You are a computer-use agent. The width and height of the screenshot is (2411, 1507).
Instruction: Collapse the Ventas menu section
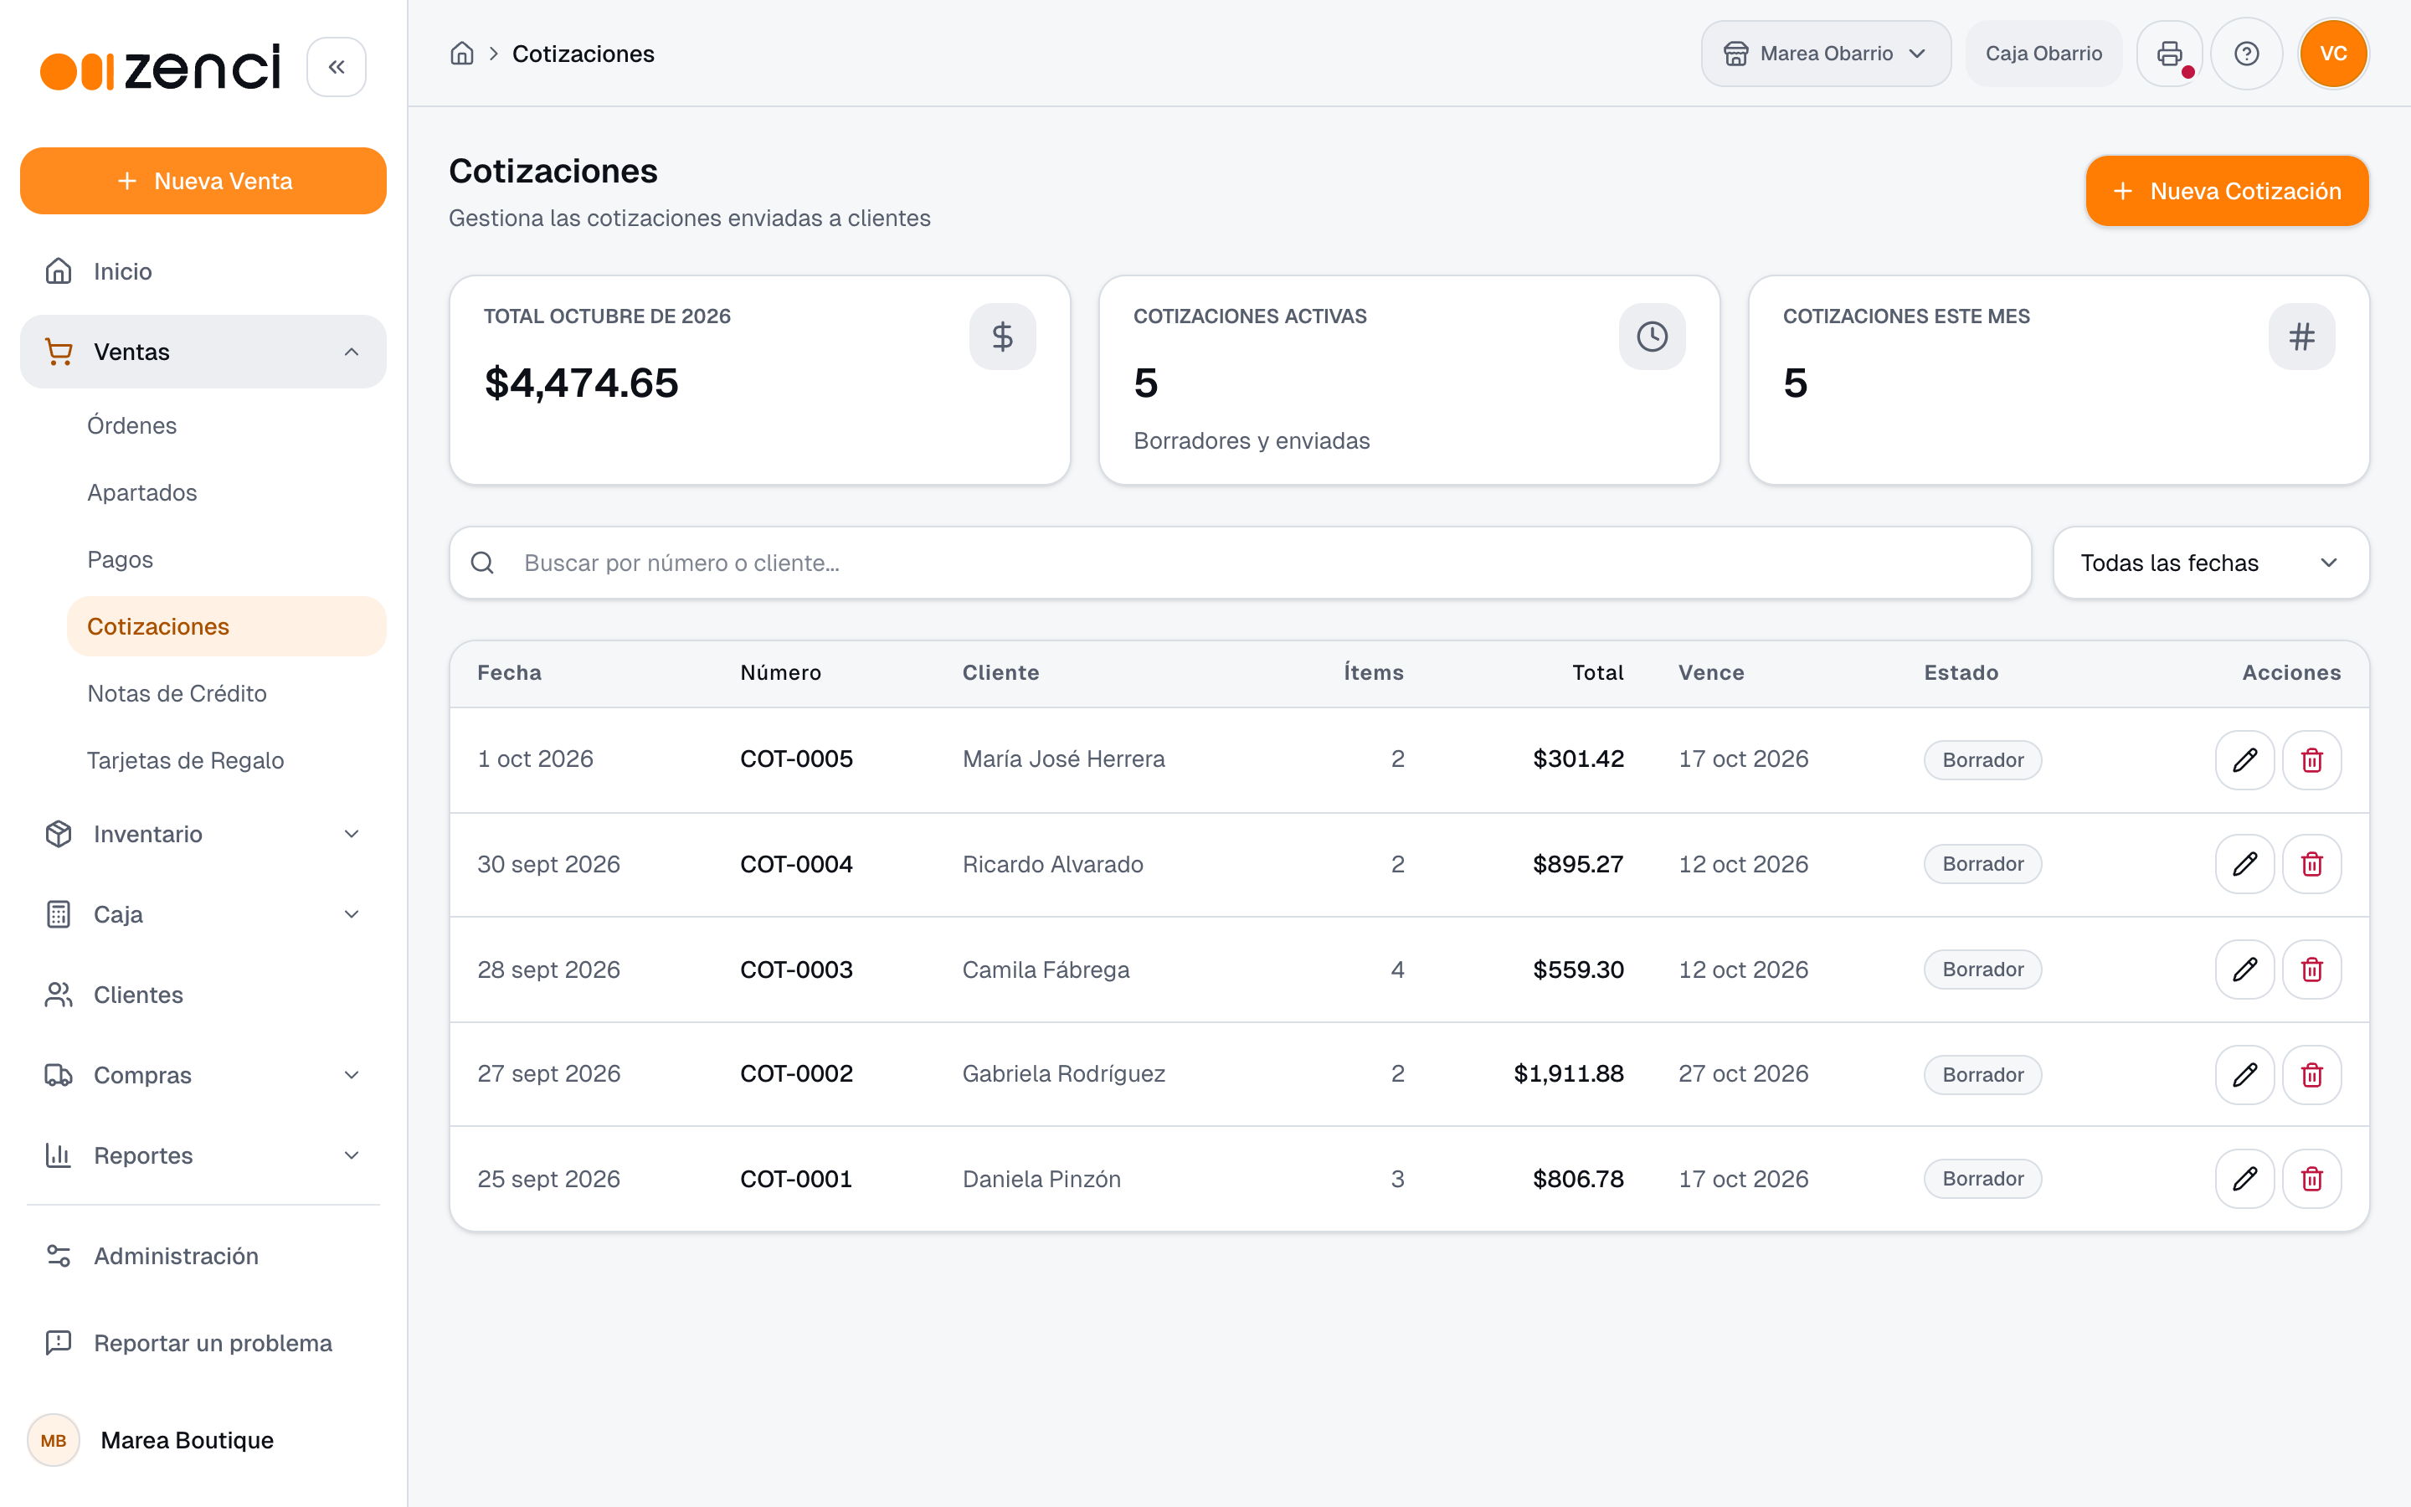pyautogui.click(x=203, y=352)
